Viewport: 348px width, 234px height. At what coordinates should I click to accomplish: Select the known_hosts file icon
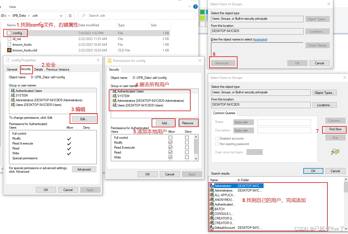[x=10, y=44]
